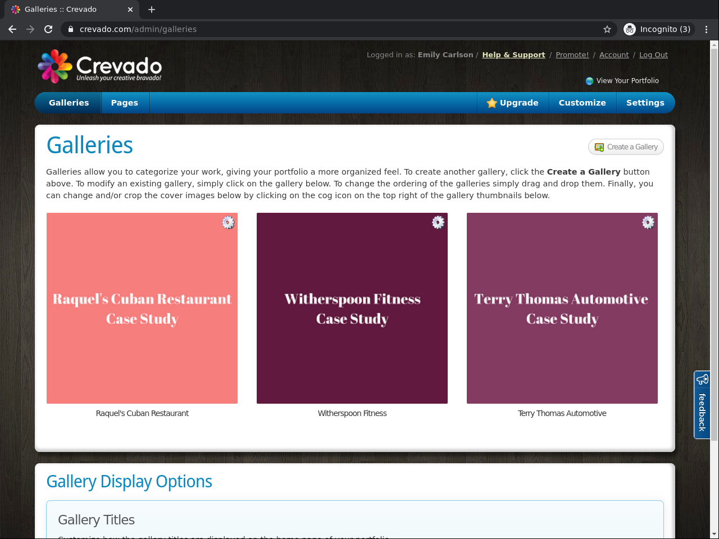Open Terry Thomas Automotive gallery thumbnail

coord(562,308)
